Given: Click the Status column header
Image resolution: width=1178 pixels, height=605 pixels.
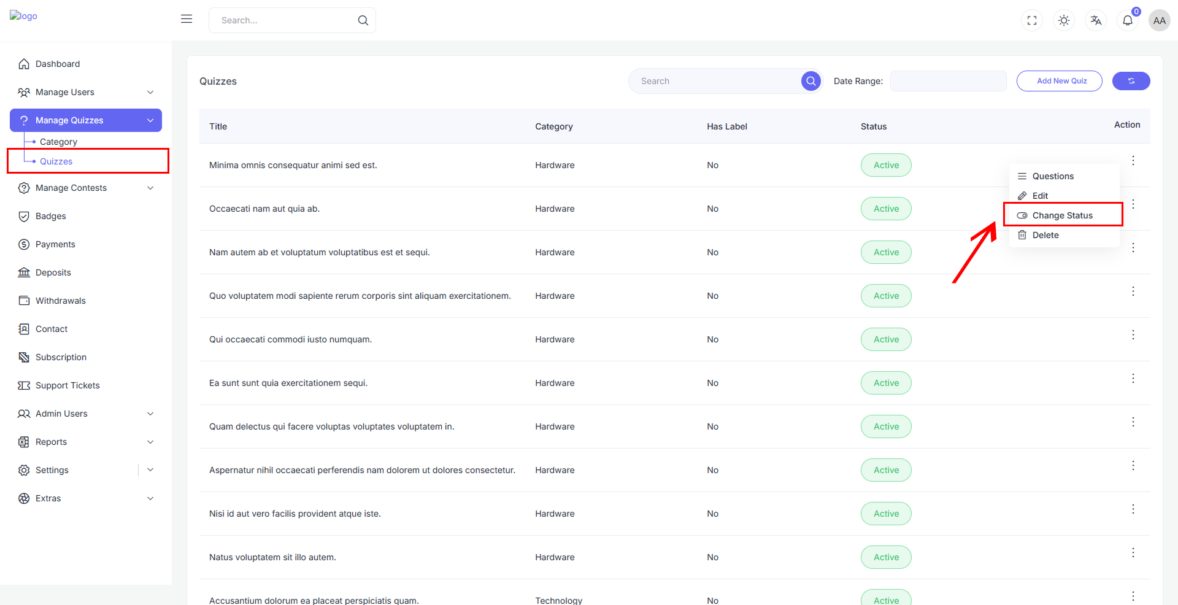Looking at the screenshot, I should (x=874, y=126).
